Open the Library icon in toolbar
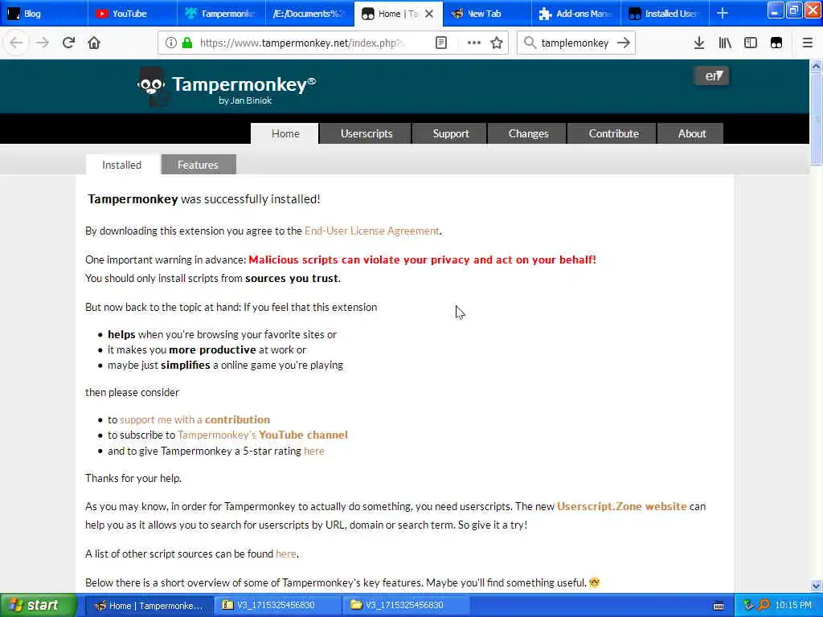This screenshot has height=617, width=823. pyautogui.click(x=725, y=43)
